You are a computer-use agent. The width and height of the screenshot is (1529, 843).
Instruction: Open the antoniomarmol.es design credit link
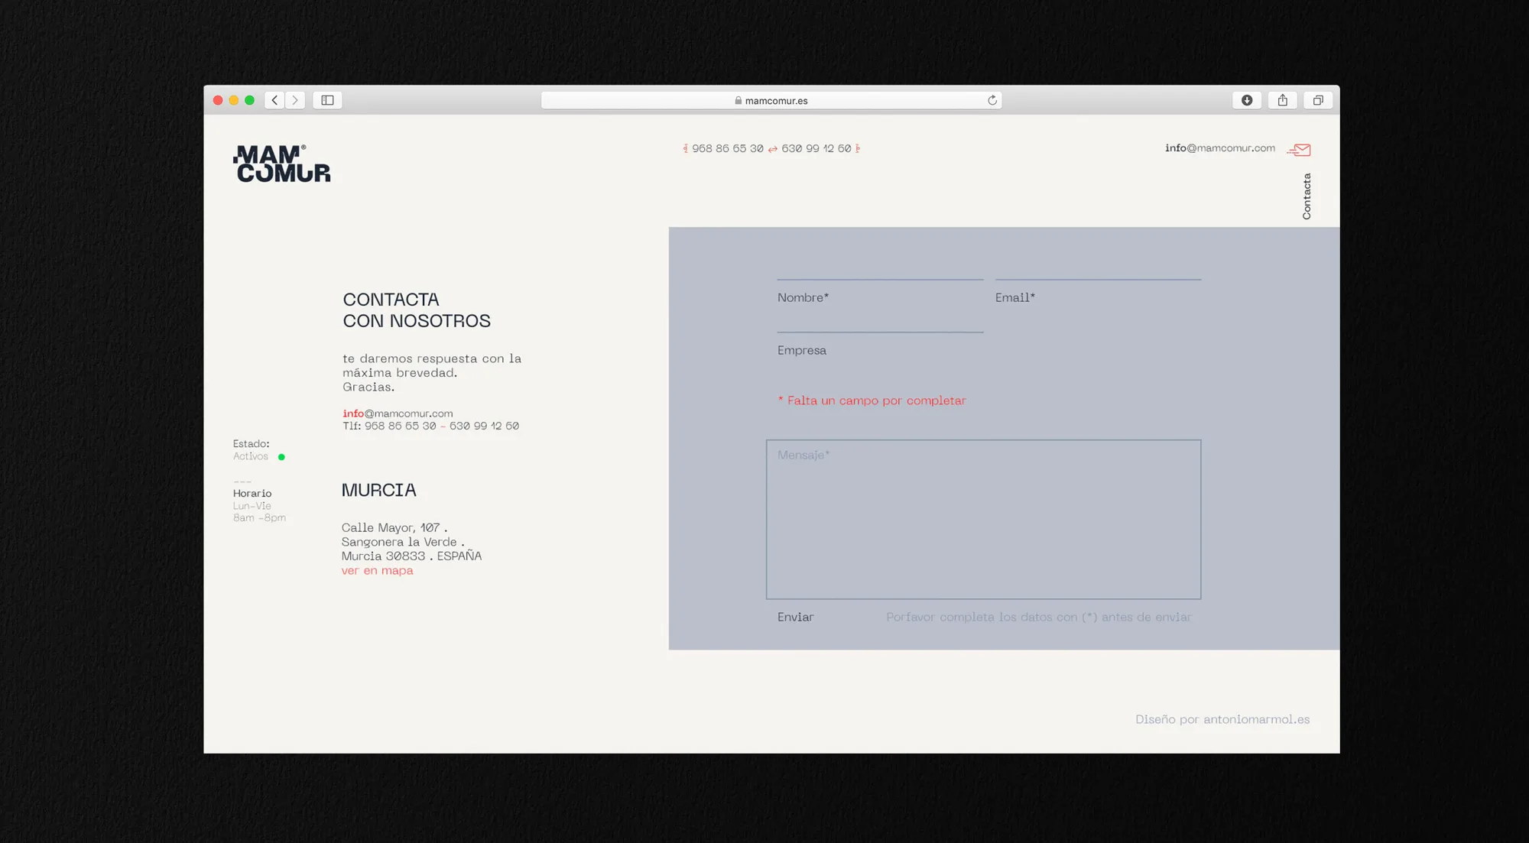click(x=1256, y=719)
